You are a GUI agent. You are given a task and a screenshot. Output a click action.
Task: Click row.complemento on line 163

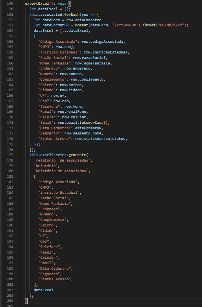coord(87,79)
